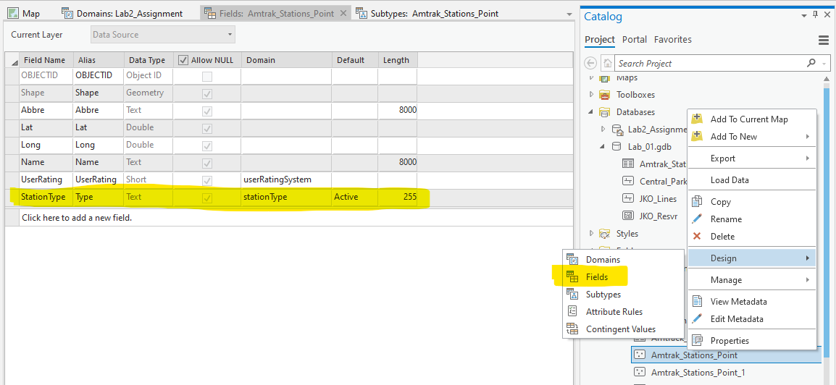Click the Rename pencil icon in context menu
The width and height of the screenshot is (836, 385).
(x=697, y=219)
